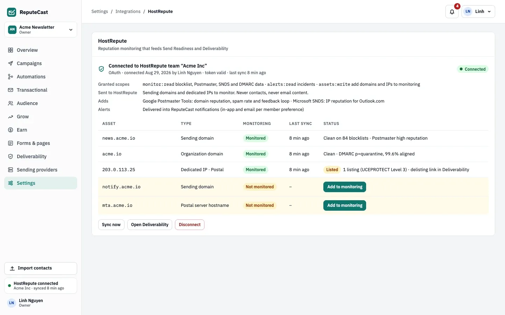Expand the Acme Newsletter workspace switcher
The image size is (505, 315).
click(x=41, y=29)
